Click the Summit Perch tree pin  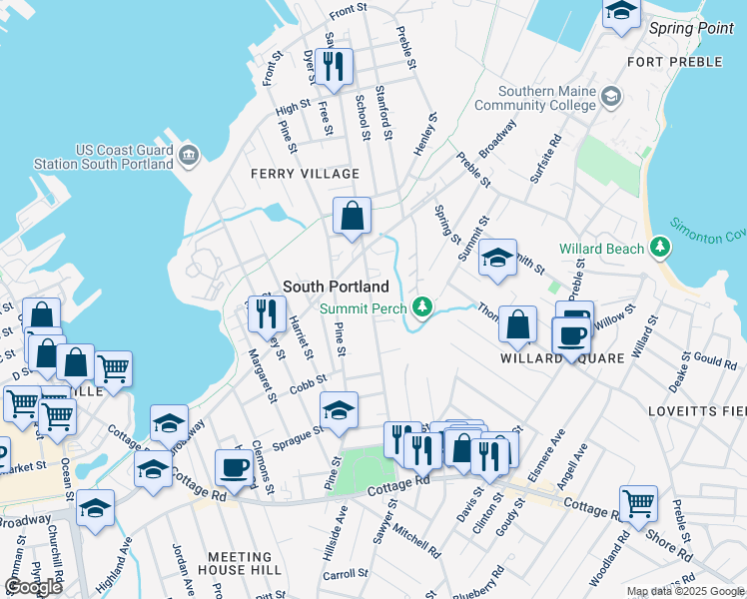point(422,307)
